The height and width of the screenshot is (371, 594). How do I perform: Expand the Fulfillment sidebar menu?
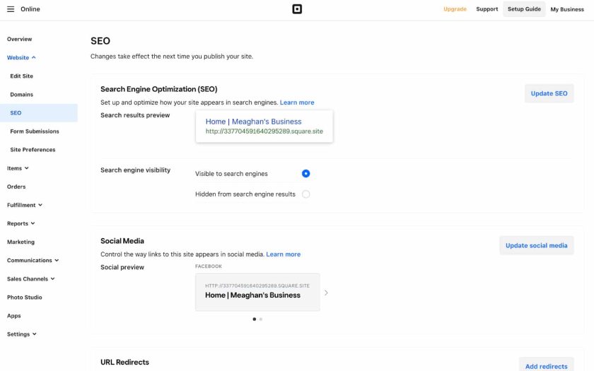pyautogui.click(x=25, y=205)
